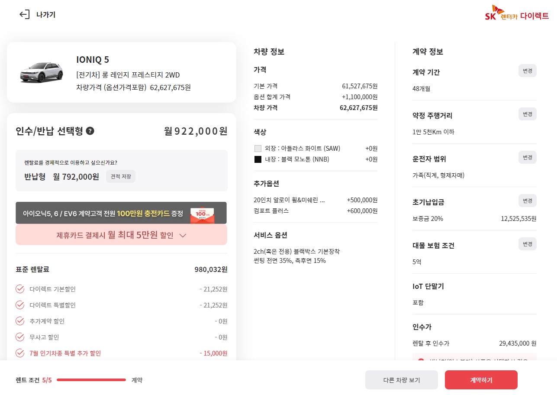Toggle the 다이렉트 특별할인 checkmark
The width and height of the screenshot is (557, 395).
(20, 305)
